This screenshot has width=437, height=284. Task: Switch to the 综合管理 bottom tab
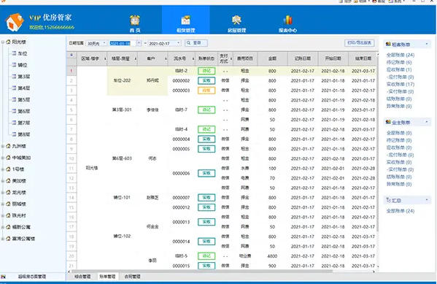pos(82,277)
